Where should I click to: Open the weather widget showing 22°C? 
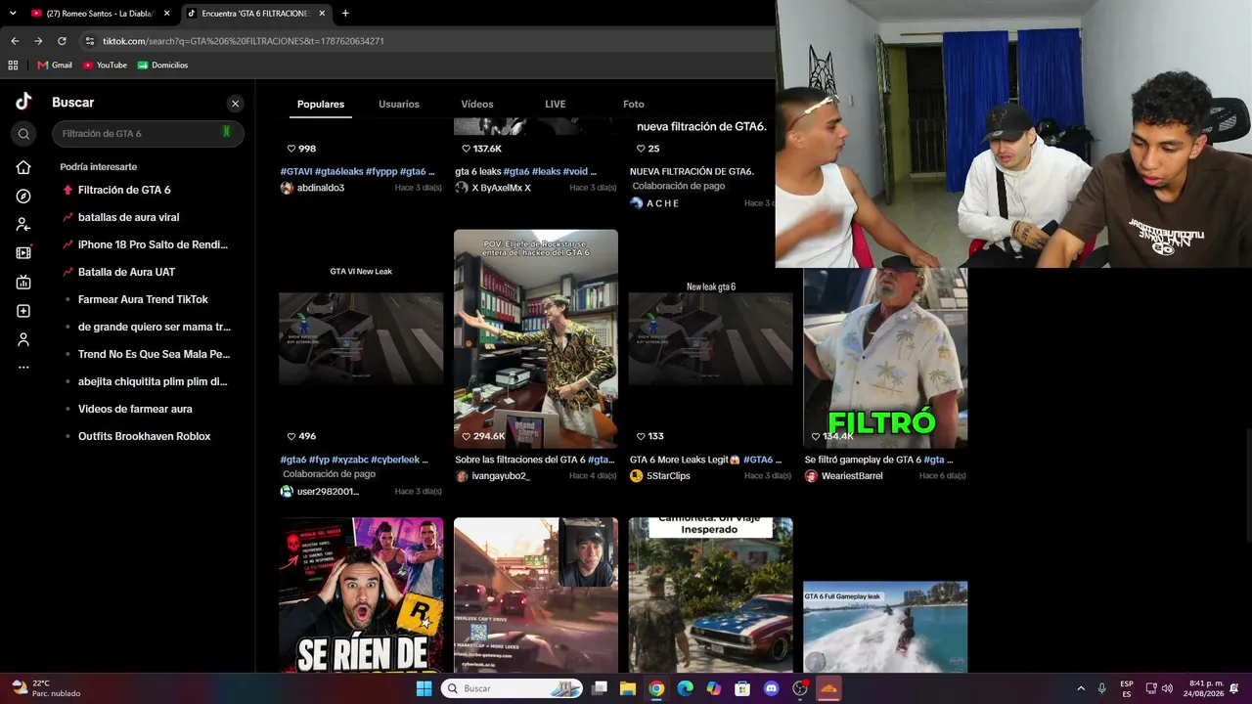point(45,688)
